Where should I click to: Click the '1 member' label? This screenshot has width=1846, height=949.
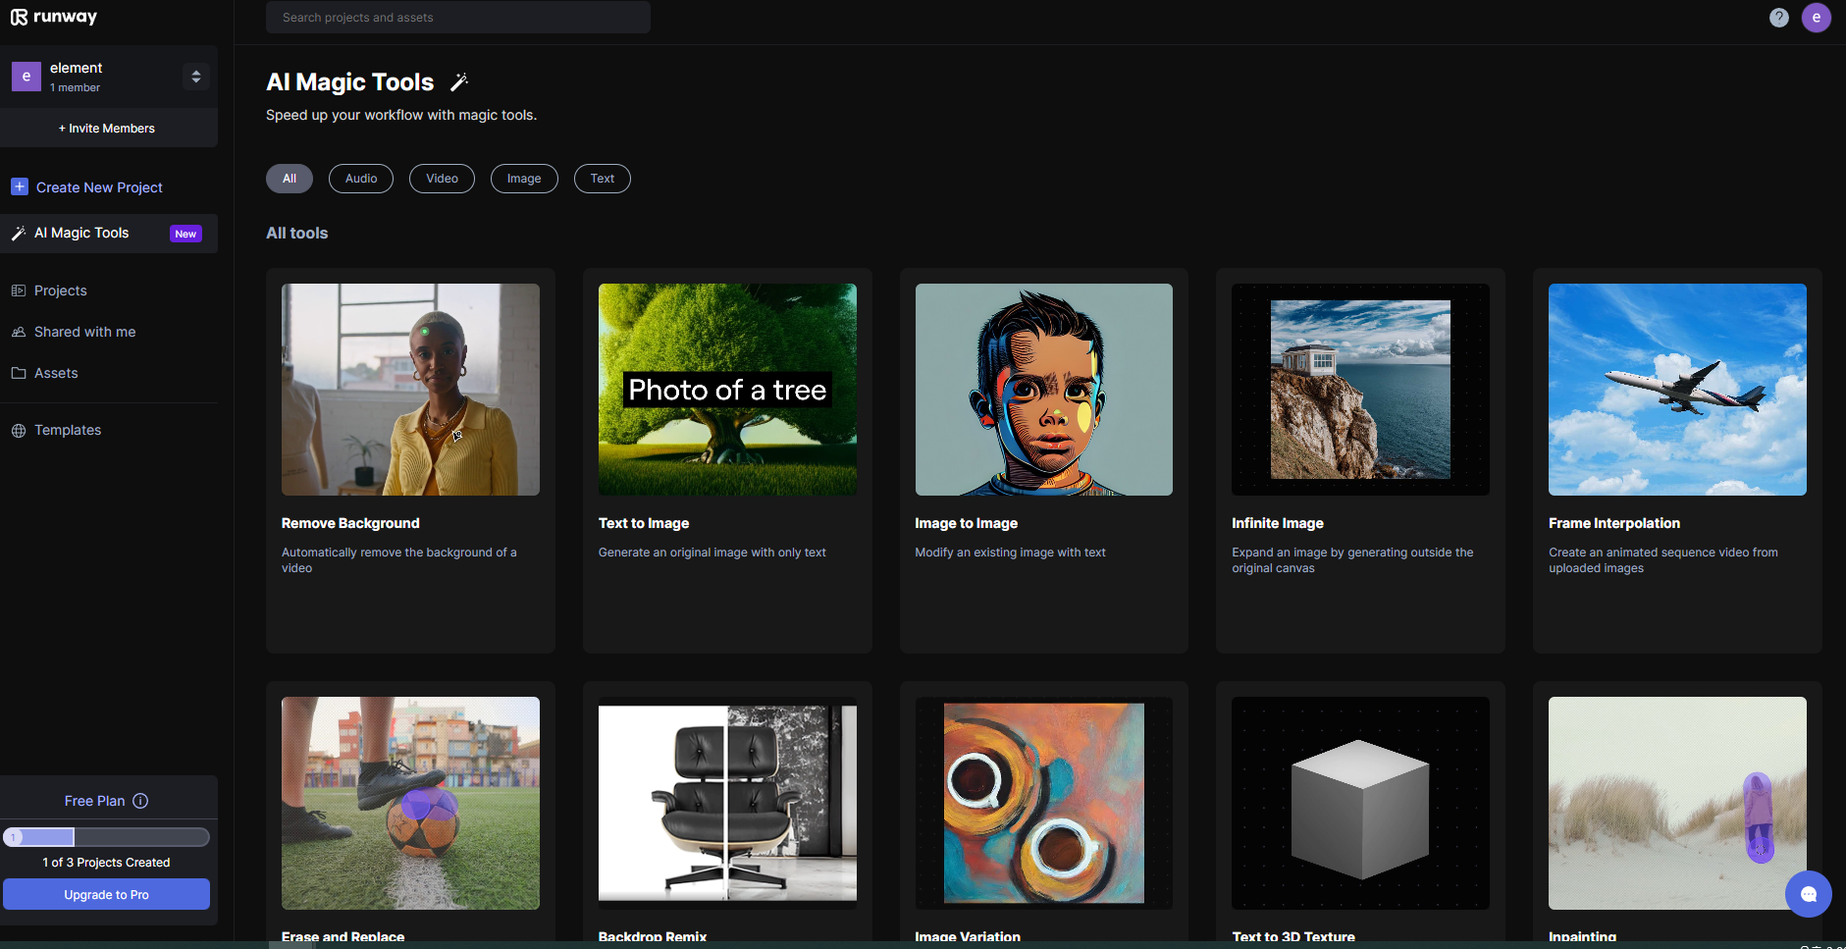(76, 88)
